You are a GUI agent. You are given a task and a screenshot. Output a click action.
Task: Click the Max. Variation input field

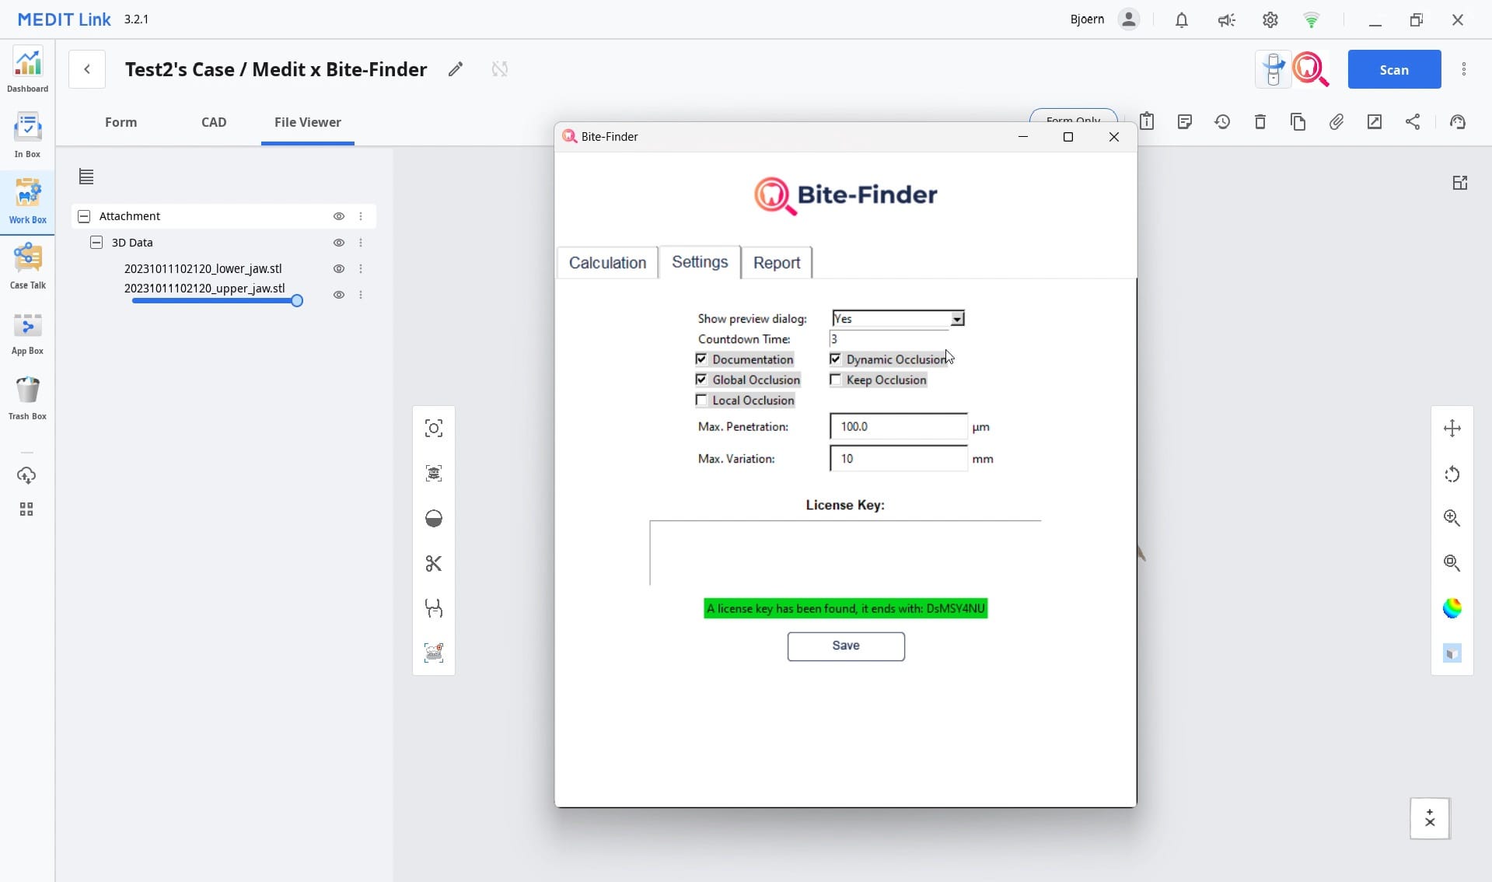pyautogui.click(x=898, y=459)
